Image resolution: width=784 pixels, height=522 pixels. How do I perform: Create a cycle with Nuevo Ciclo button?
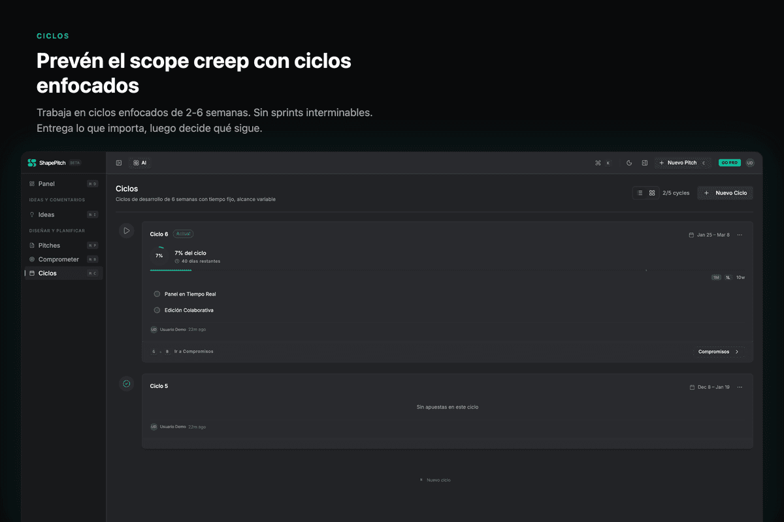pyautogui.click(x=725, y=193)
